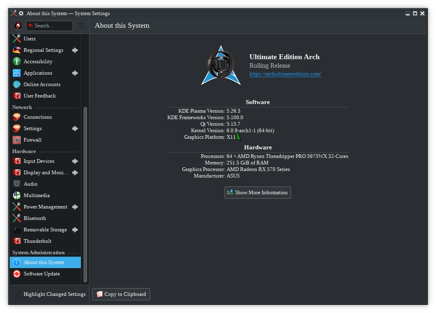Click the Input Devices icon

(x=17, y=161)
